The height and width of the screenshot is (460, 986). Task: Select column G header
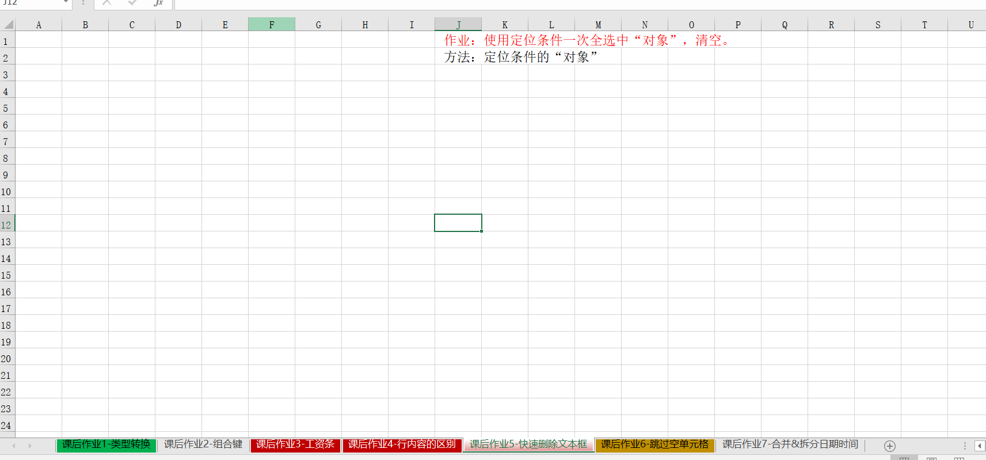coord(318,25)
